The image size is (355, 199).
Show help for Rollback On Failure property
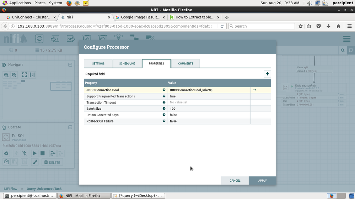164,121
